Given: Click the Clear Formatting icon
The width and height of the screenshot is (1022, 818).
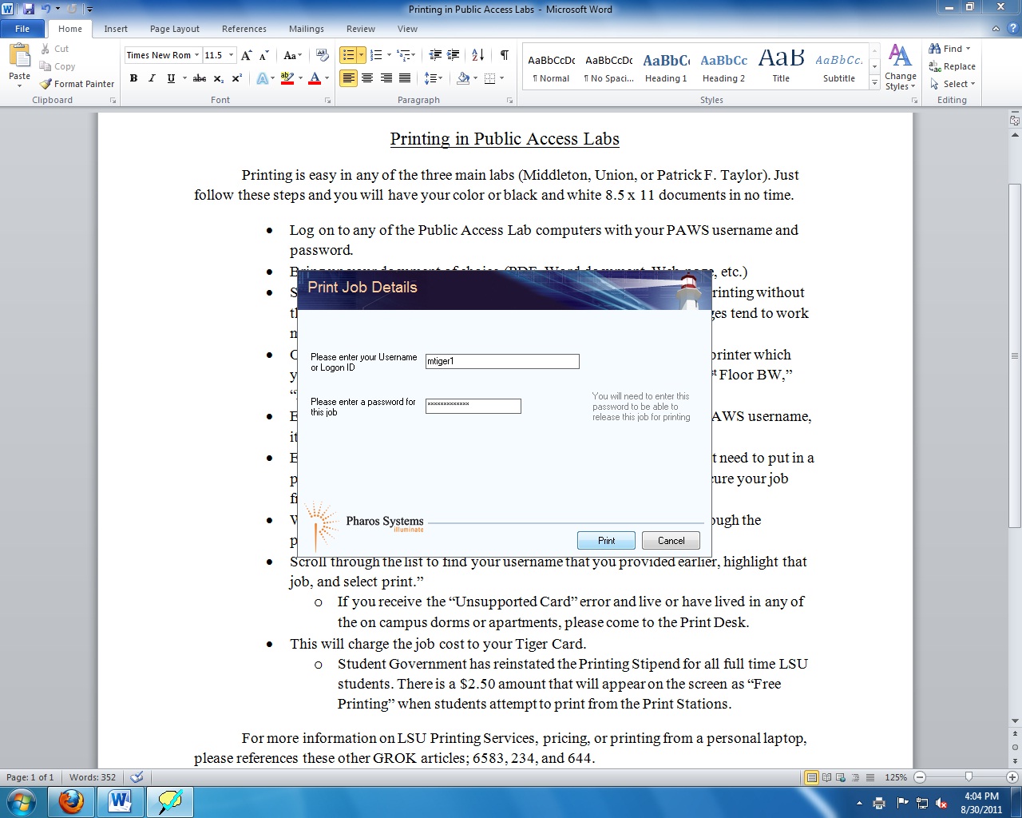Looking at the screenshot, I should [323, 55].
